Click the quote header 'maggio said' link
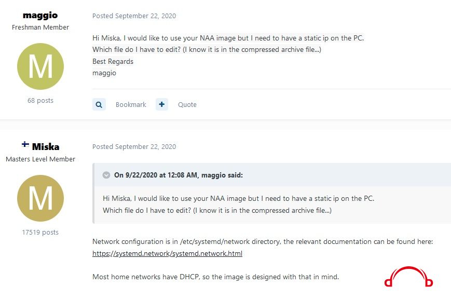This screenshot has height=300, width=451. (x=179, y=175)
